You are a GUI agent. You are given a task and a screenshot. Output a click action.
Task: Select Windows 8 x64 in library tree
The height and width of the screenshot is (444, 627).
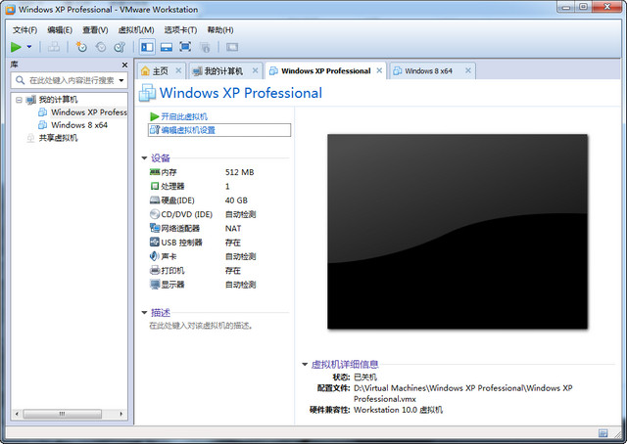point(78,125)
